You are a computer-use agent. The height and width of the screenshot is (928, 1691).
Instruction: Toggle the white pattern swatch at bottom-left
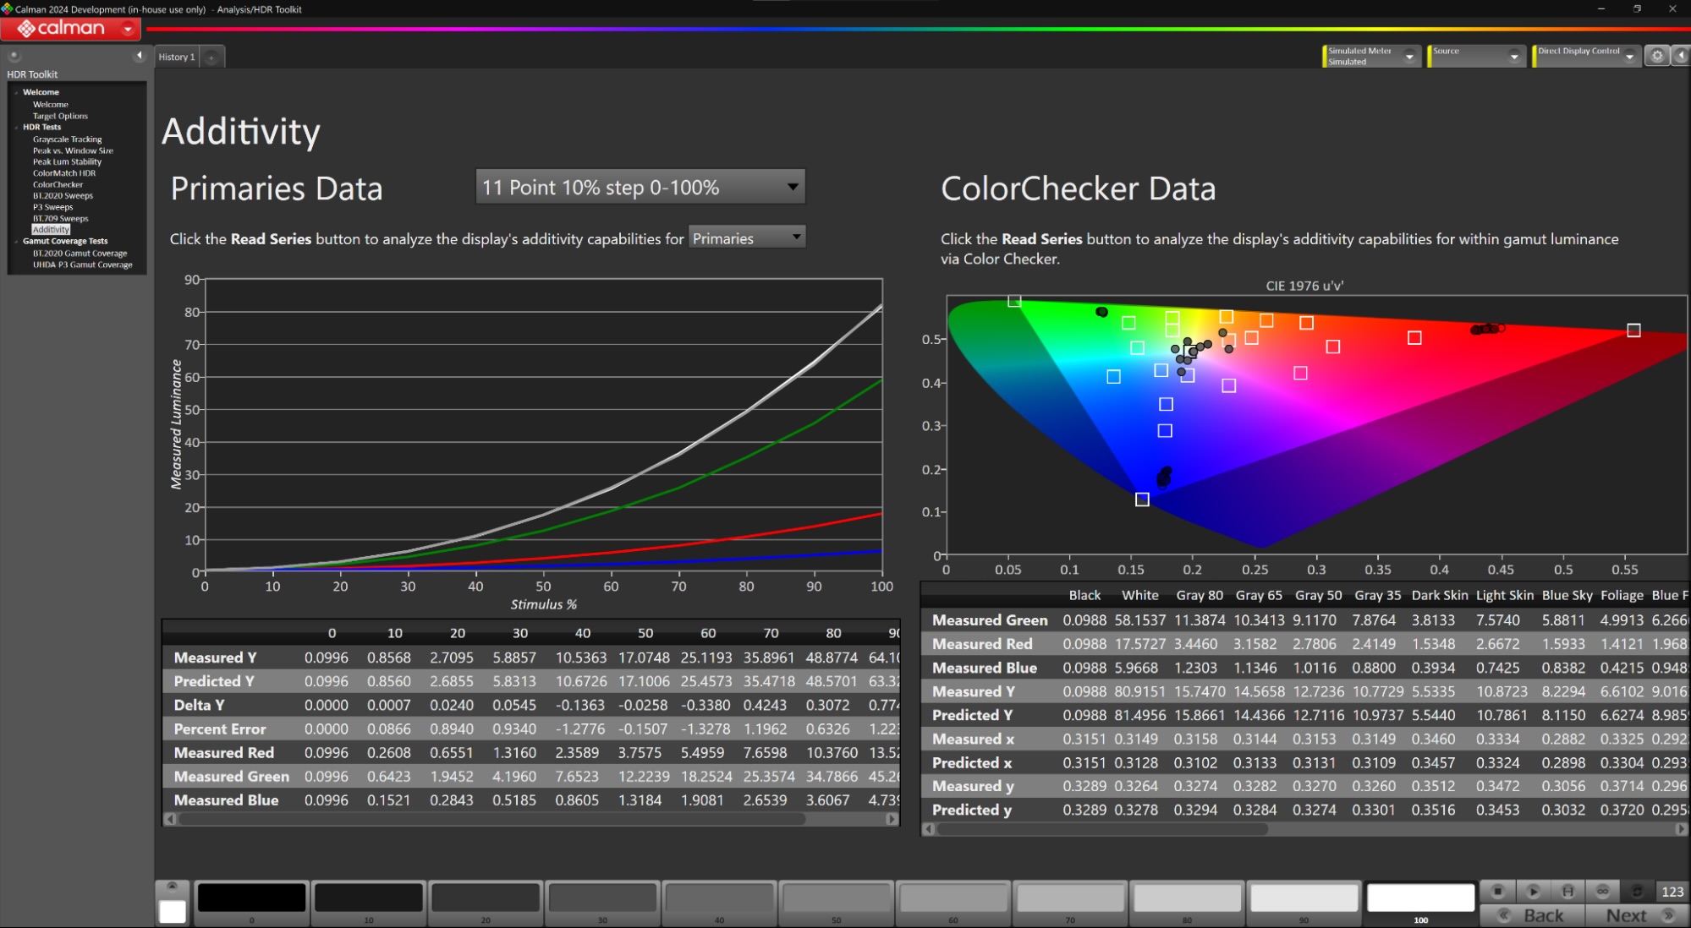pos(173,911)
